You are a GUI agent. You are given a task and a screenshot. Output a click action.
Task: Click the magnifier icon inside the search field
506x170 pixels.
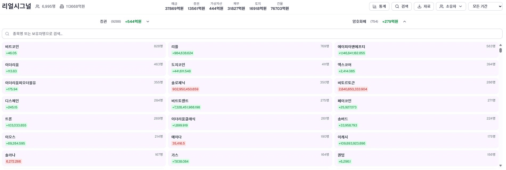7,34
